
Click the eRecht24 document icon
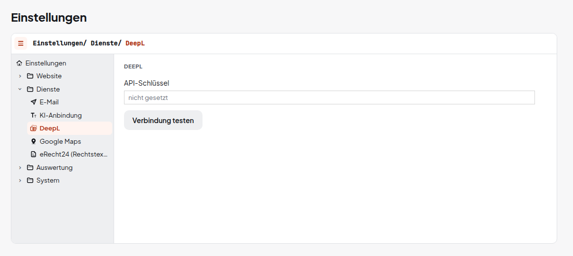click(34, 155)
